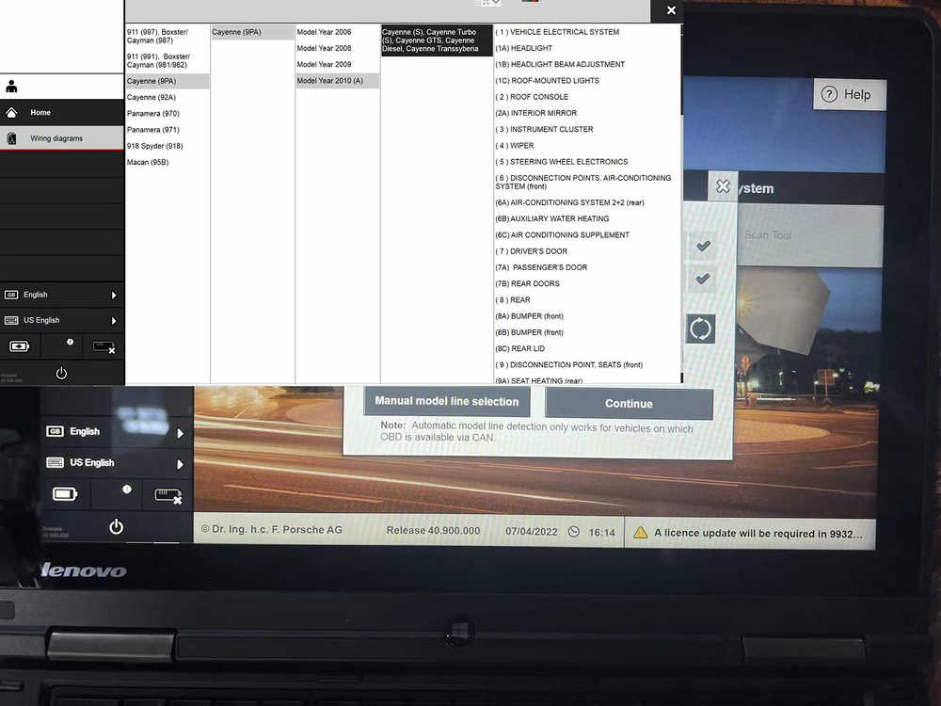Select Cayenne (9PA) in second column
The width and height of the screenshot is (941, 706).
click(x=252, y=32)
